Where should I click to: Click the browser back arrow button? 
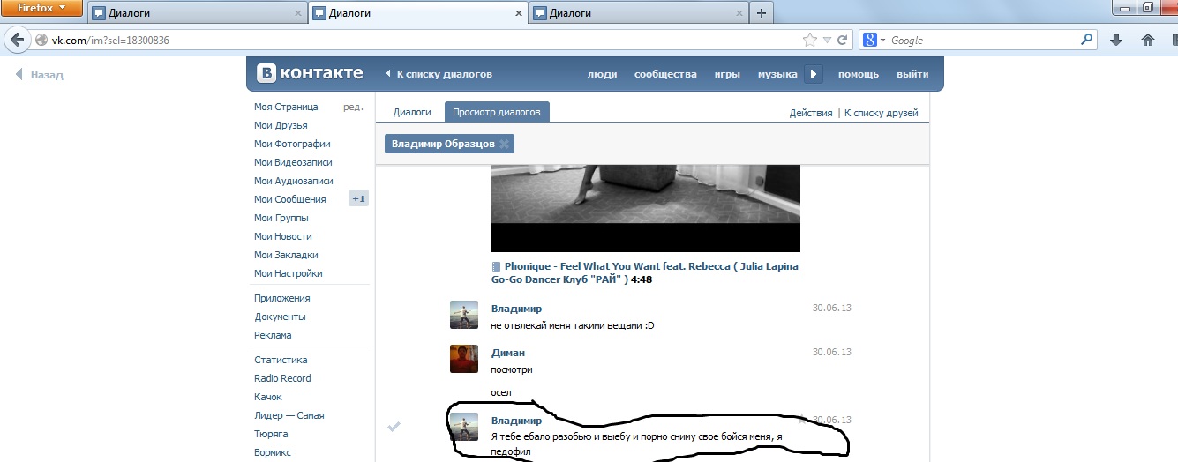point(17,40)
